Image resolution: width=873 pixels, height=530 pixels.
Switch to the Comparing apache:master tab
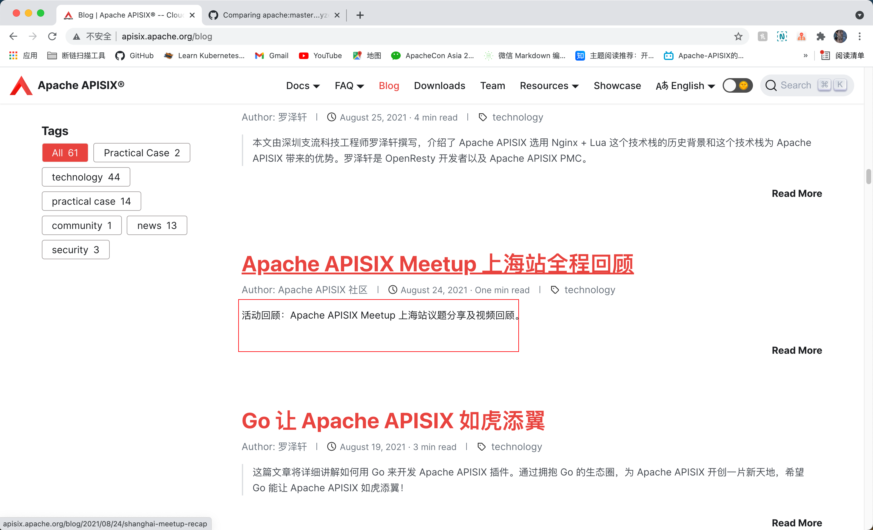(x=274, y=15)
